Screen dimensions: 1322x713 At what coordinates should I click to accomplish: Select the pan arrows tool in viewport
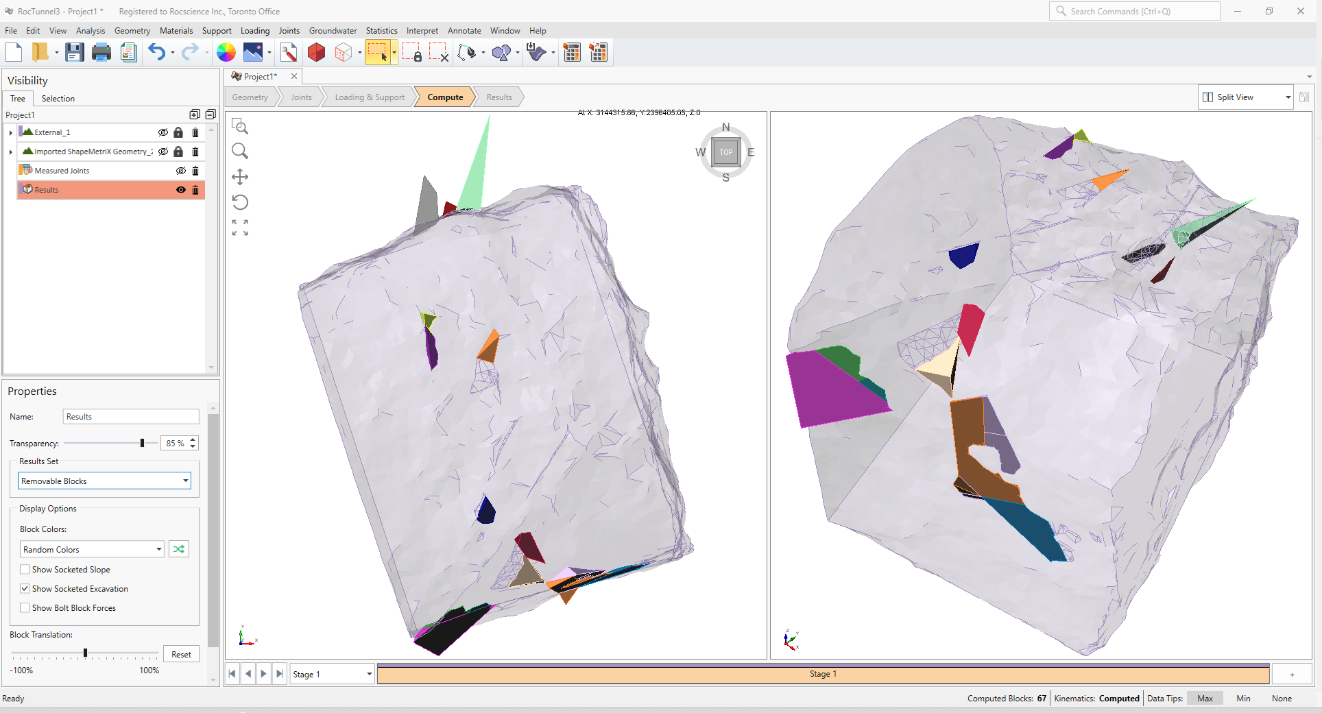240,177
